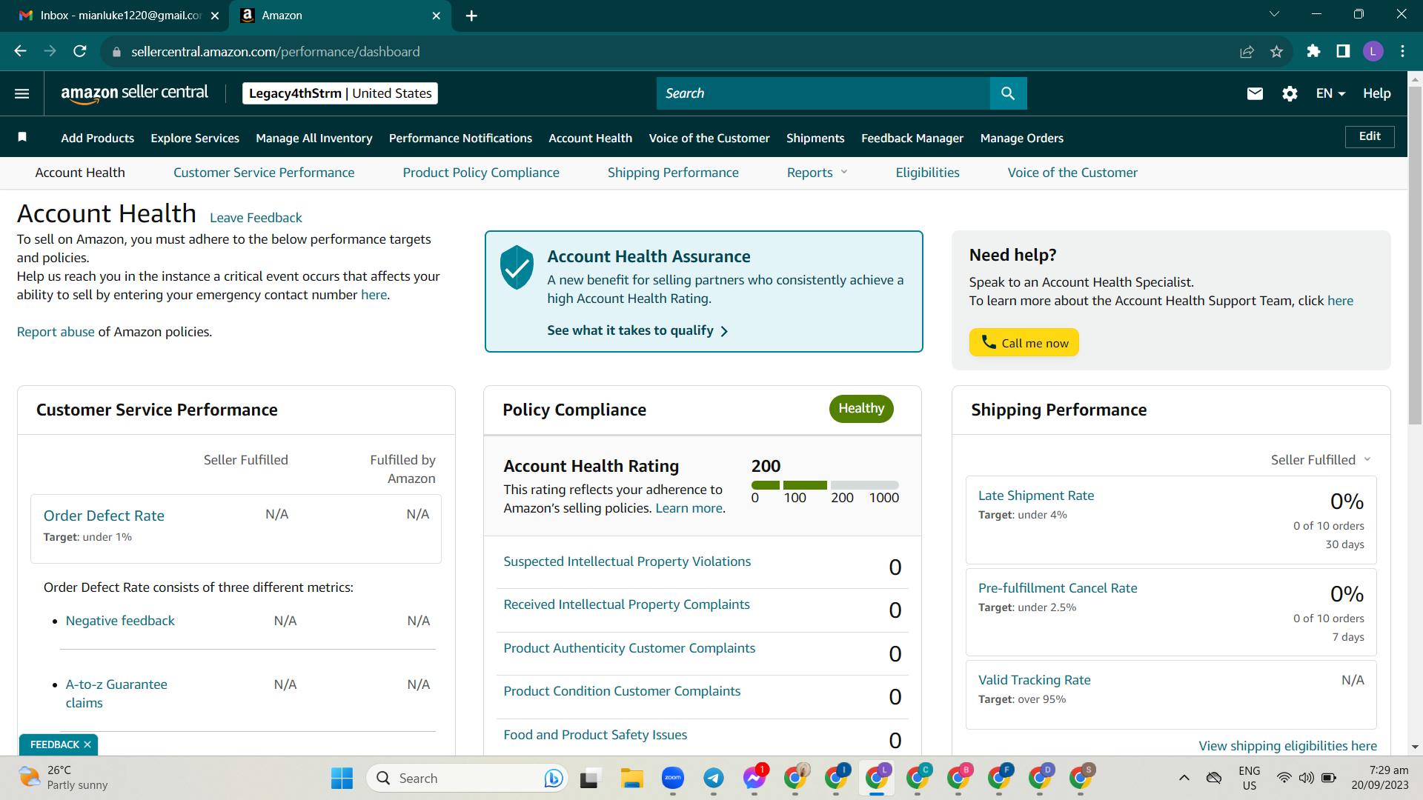Switch to Shipping Performance tab
The image size is (1423, 800).
click(673, 173)
